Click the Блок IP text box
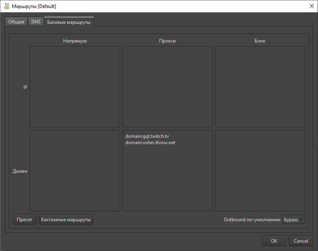Image resolution: width=318 pixels, height=251 pixels. [x=260, y=87]
